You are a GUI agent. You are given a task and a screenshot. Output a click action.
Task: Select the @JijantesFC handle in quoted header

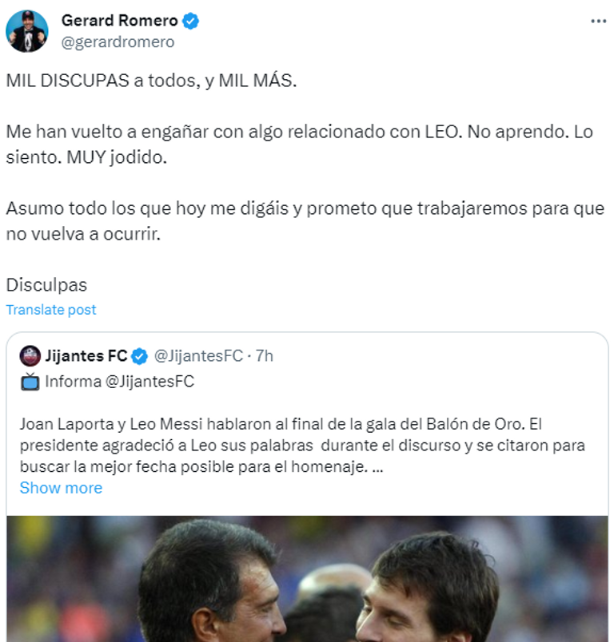197,355
